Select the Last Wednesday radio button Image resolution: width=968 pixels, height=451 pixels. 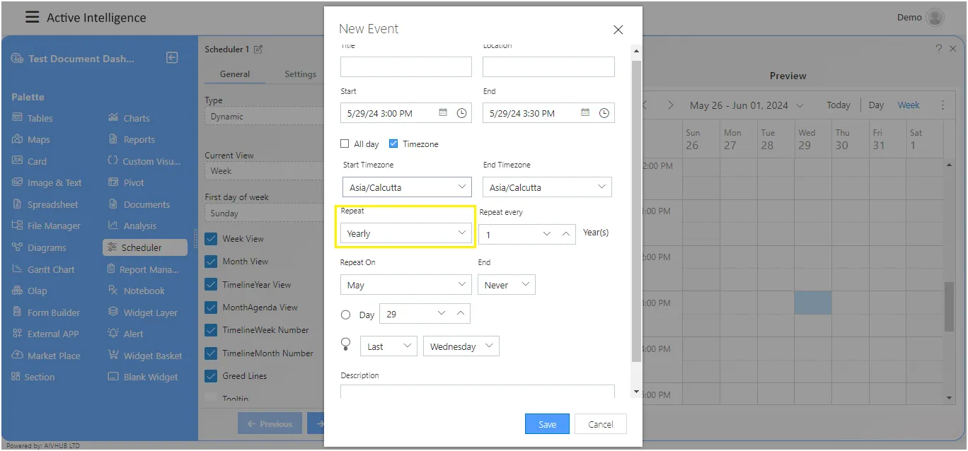345,344
